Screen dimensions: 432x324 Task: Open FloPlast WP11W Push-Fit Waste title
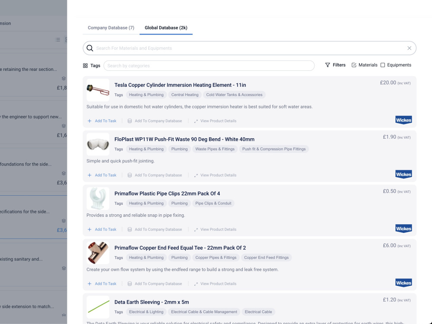(x=184, y=140)
